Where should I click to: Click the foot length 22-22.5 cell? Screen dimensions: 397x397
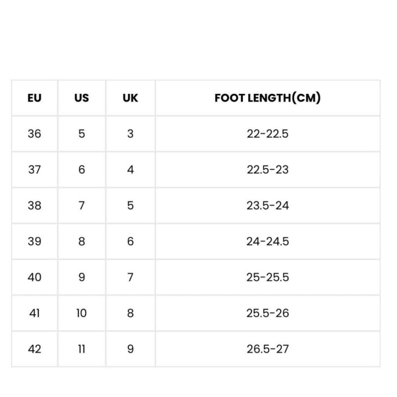(268, 134)
